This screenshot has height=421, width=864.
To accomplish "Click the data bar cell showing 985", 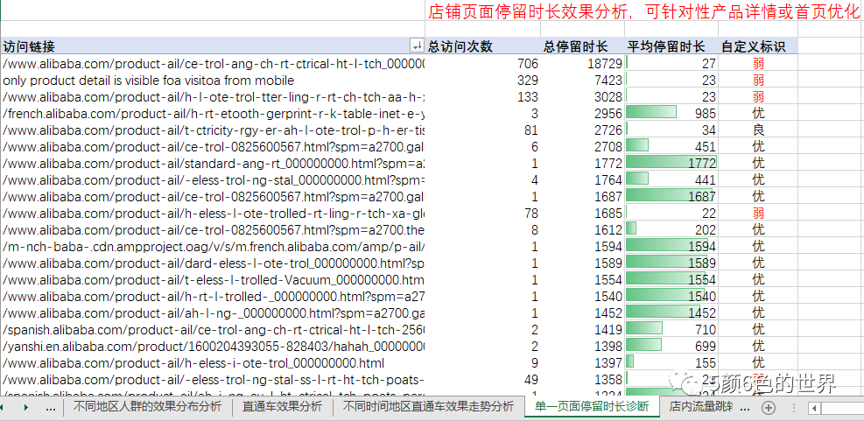I will 671,113.
